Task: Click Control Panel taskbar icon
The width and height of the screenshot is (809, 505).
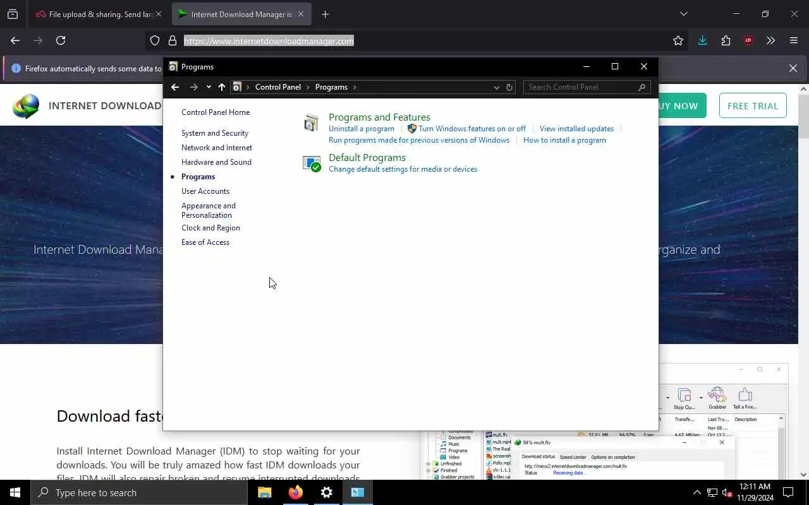Action: pos(358,492)
